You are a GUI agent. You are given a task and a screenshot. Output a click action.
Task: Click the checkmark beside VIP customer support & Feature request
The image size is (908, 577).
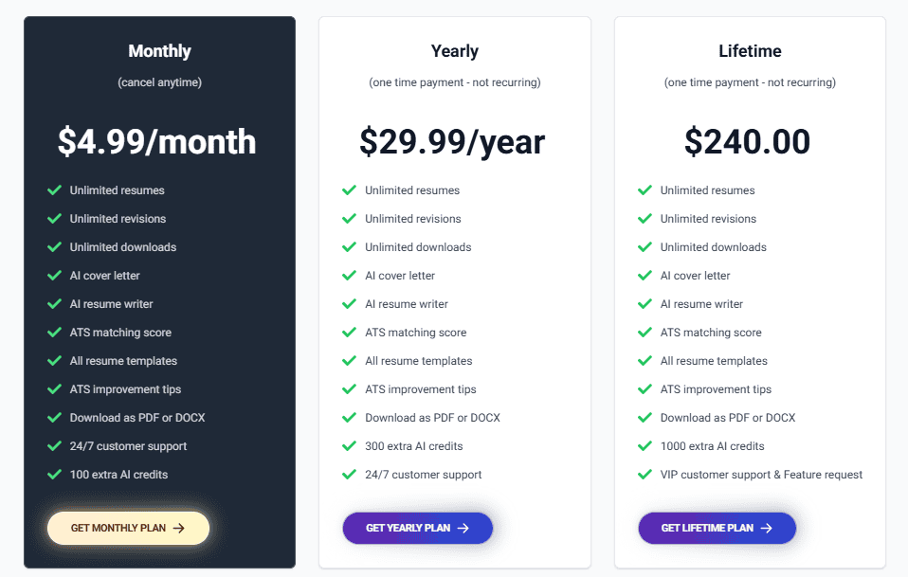click(645, 474)
